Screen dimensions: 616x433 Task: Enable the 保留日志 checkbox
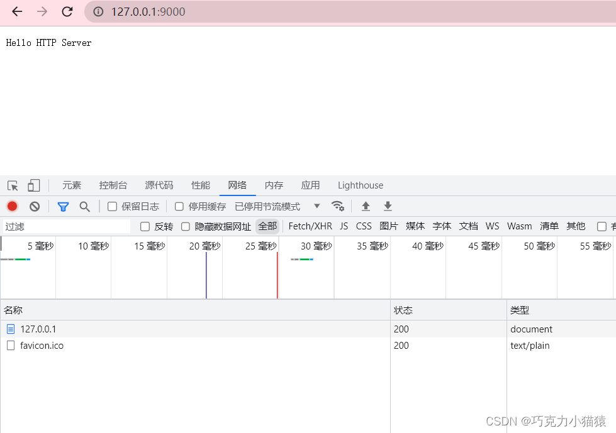(113, 206)
